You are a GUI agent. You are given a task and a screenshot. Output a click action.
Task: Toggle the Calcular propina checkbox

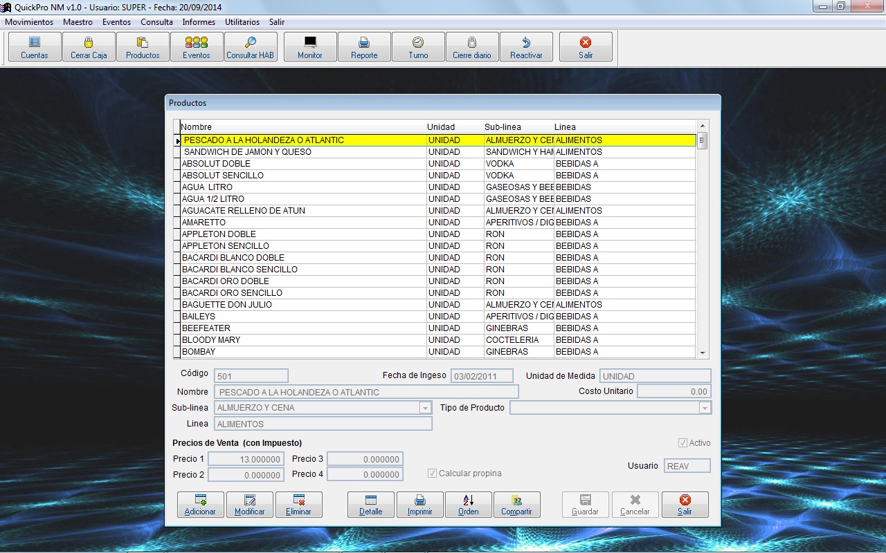(433, 474)
